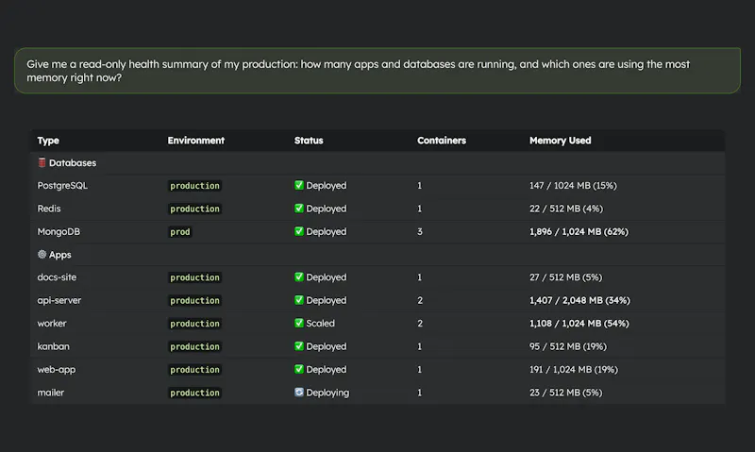755x452 pixels.
Task: Click production tag in worker row
Action: [x=194, y=324]
